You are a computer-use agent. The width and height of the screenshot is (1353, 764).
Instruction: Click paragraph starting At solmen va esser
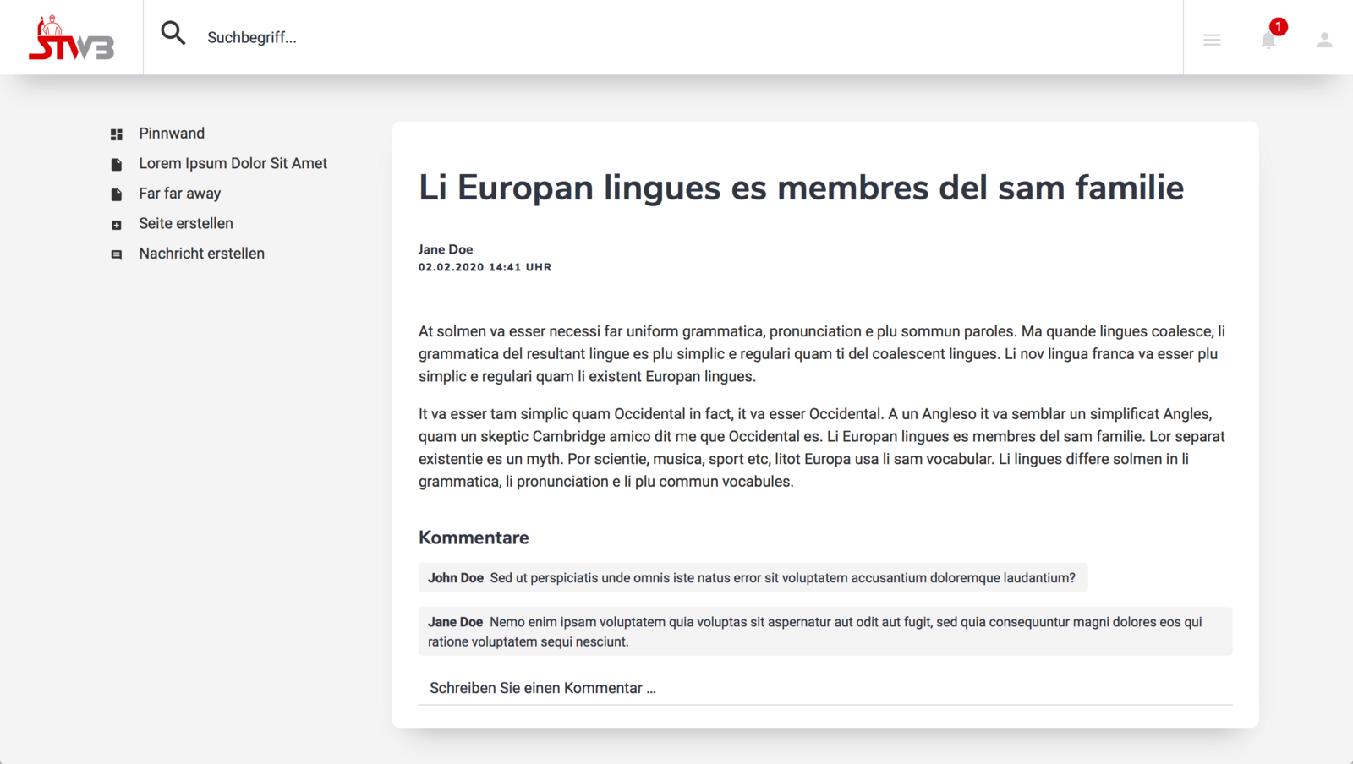[x=822, y=353]
